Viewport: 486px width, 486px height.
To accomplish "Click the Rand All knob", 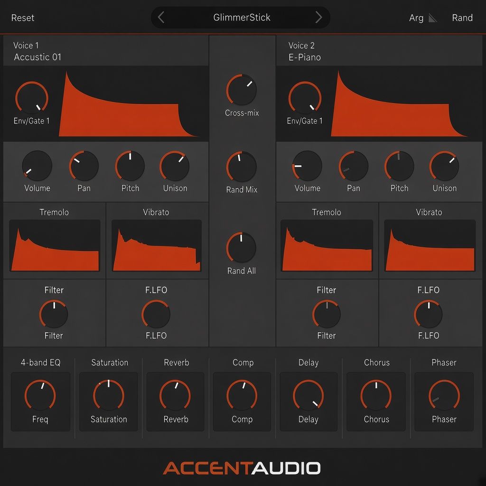I will 241,247.
